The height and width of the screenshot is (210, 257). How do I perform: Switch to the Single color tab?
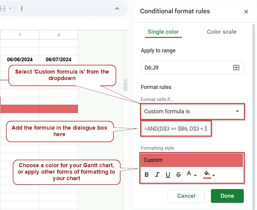163,32
